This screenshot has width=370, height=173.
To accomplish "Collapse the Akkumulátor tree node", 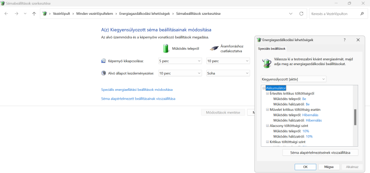I will tap(264, 88).
